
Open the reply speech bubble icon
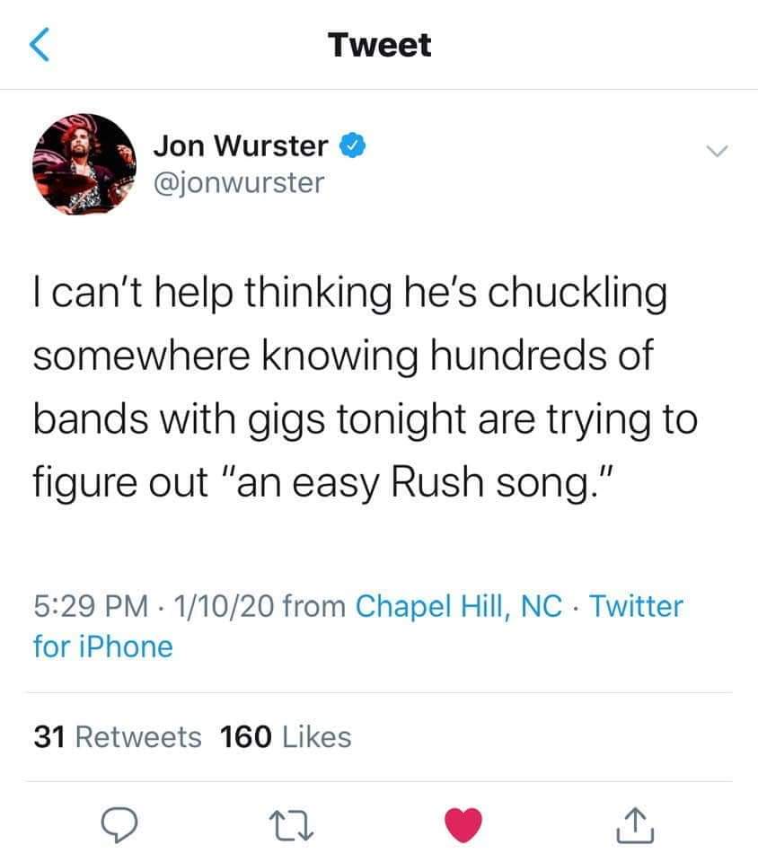tap(119, 824)
